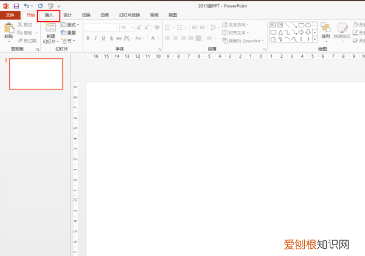The height and width of the screenshot is (256, 365).
Task: Click the Decrease Font Size icon
Action: tap(147, 27)
